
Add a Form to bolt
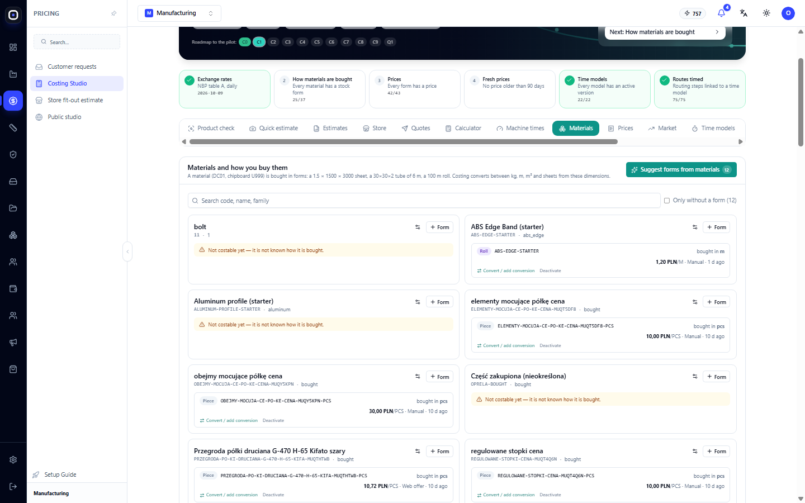tap(440, 227)
